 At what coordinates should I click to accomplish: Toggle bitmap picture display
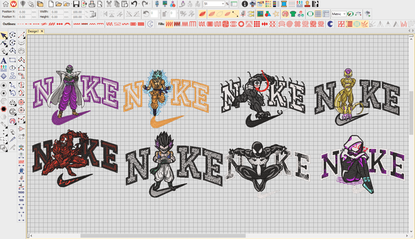[260, 14]
